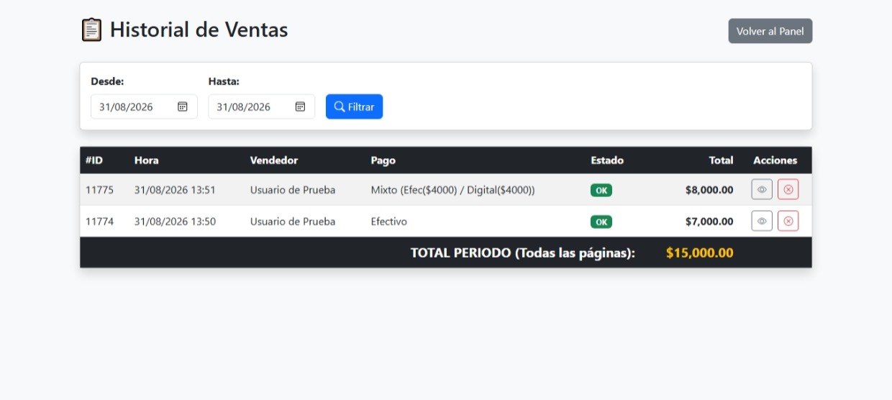Open calendar picker in Hasta date field
892x400 pixels.
pos(300,106)
